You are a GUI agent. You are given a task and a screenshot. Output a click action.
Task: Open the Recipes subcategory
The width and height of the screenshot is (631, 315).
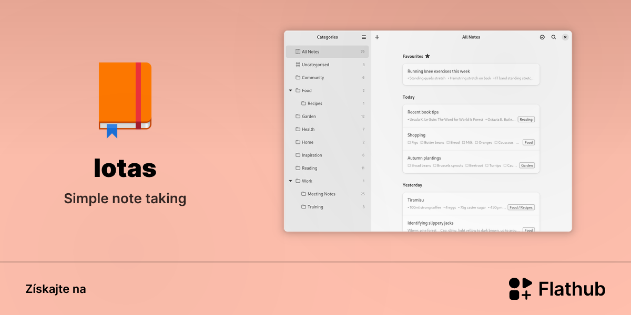click(x=327, y=103)
